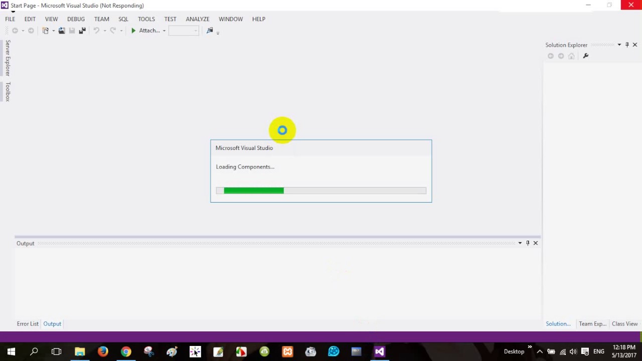The height and width of the screenshot is (361, 642).
Task: Open Task View on the taskbar
Action: (57, 351)
